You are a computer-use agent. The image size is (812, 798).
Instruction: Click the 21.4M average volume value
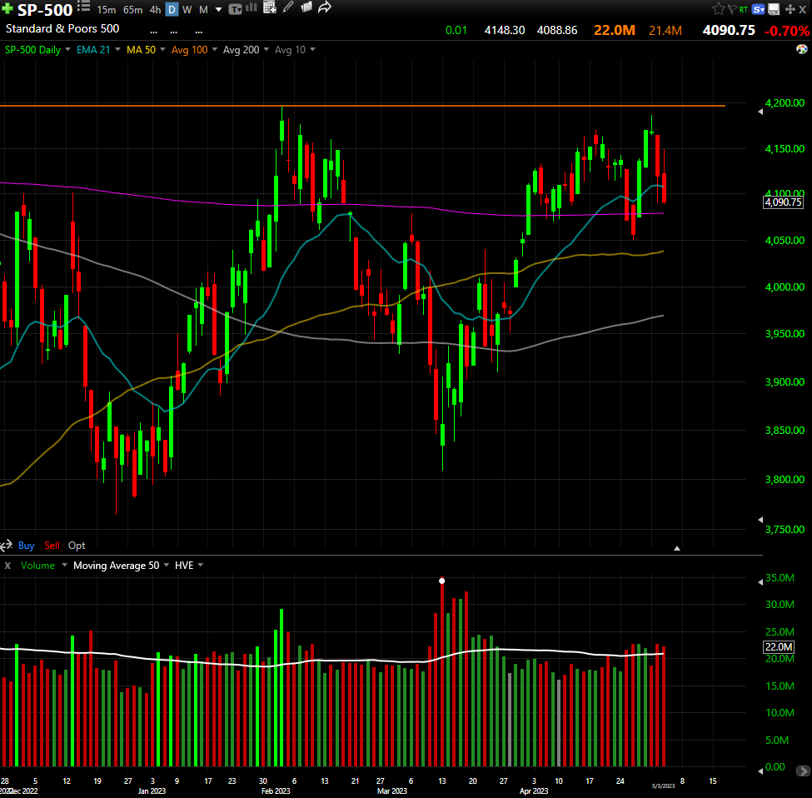(x=665, y=31)
